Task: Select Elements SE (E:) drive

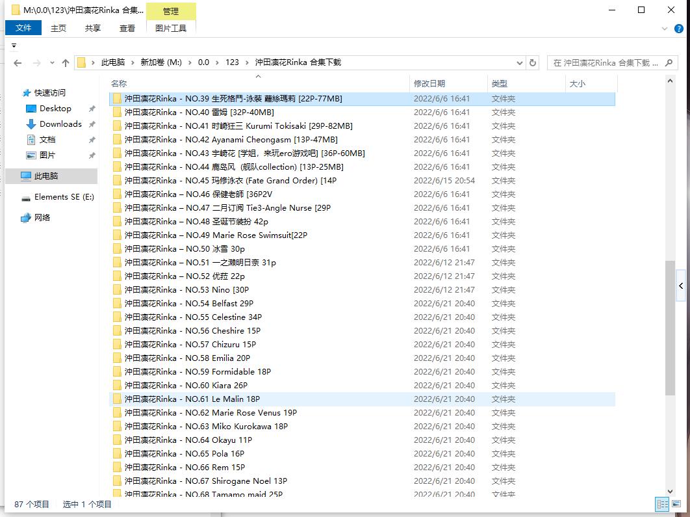Action: (64, 197)
